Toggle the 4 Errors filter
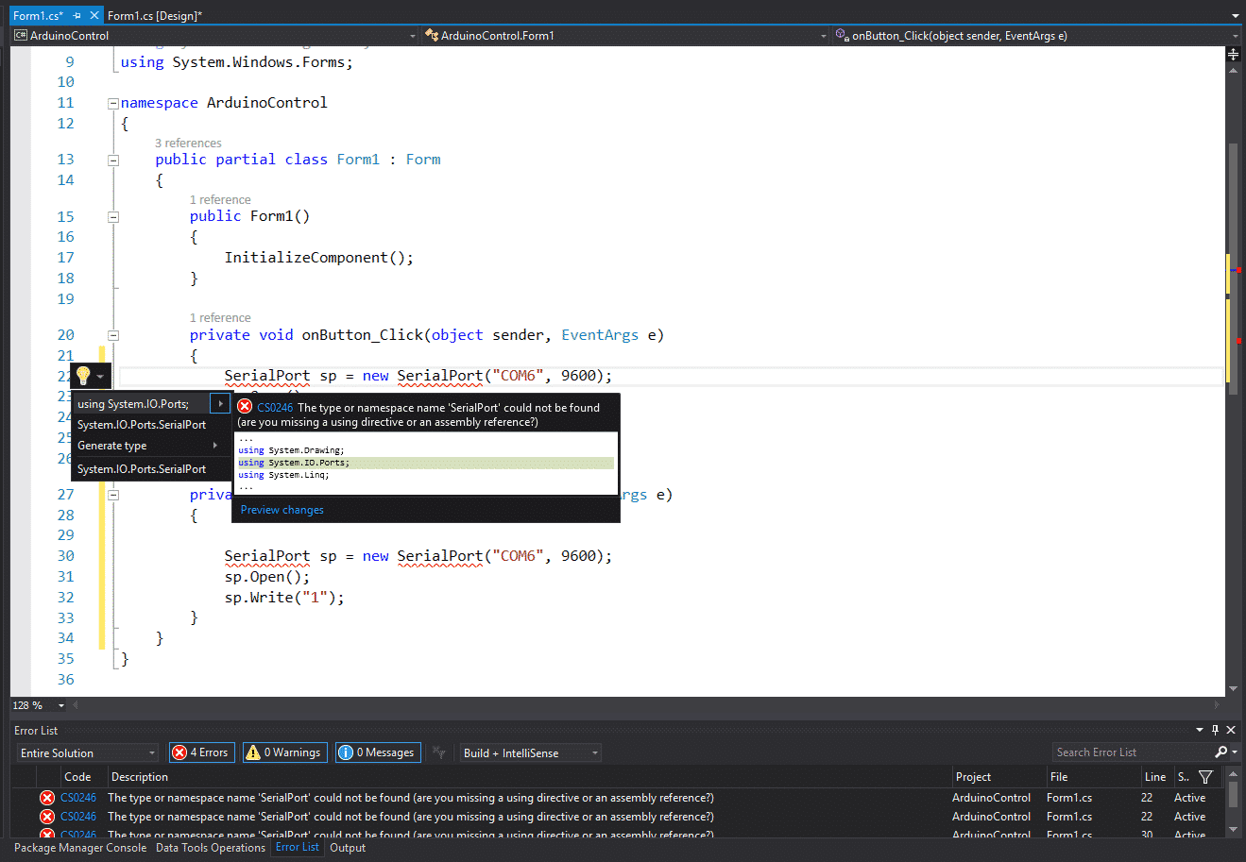Viewport: 1246px width, 862px height. pyautogui.click(x=201, y=752)
